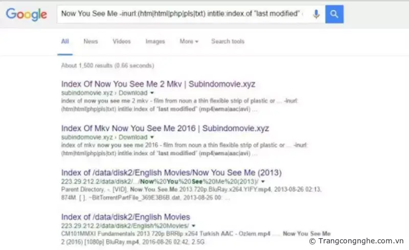Switch to the Images tab

point(155,41)
